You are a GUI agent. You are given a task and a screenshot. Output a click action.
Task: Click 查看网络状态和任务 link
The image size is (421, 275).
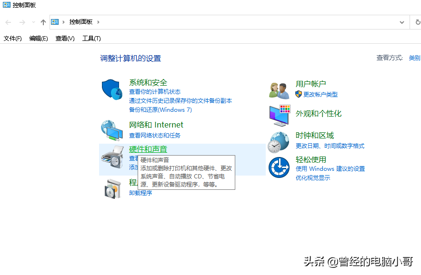(x=155, y=136)
